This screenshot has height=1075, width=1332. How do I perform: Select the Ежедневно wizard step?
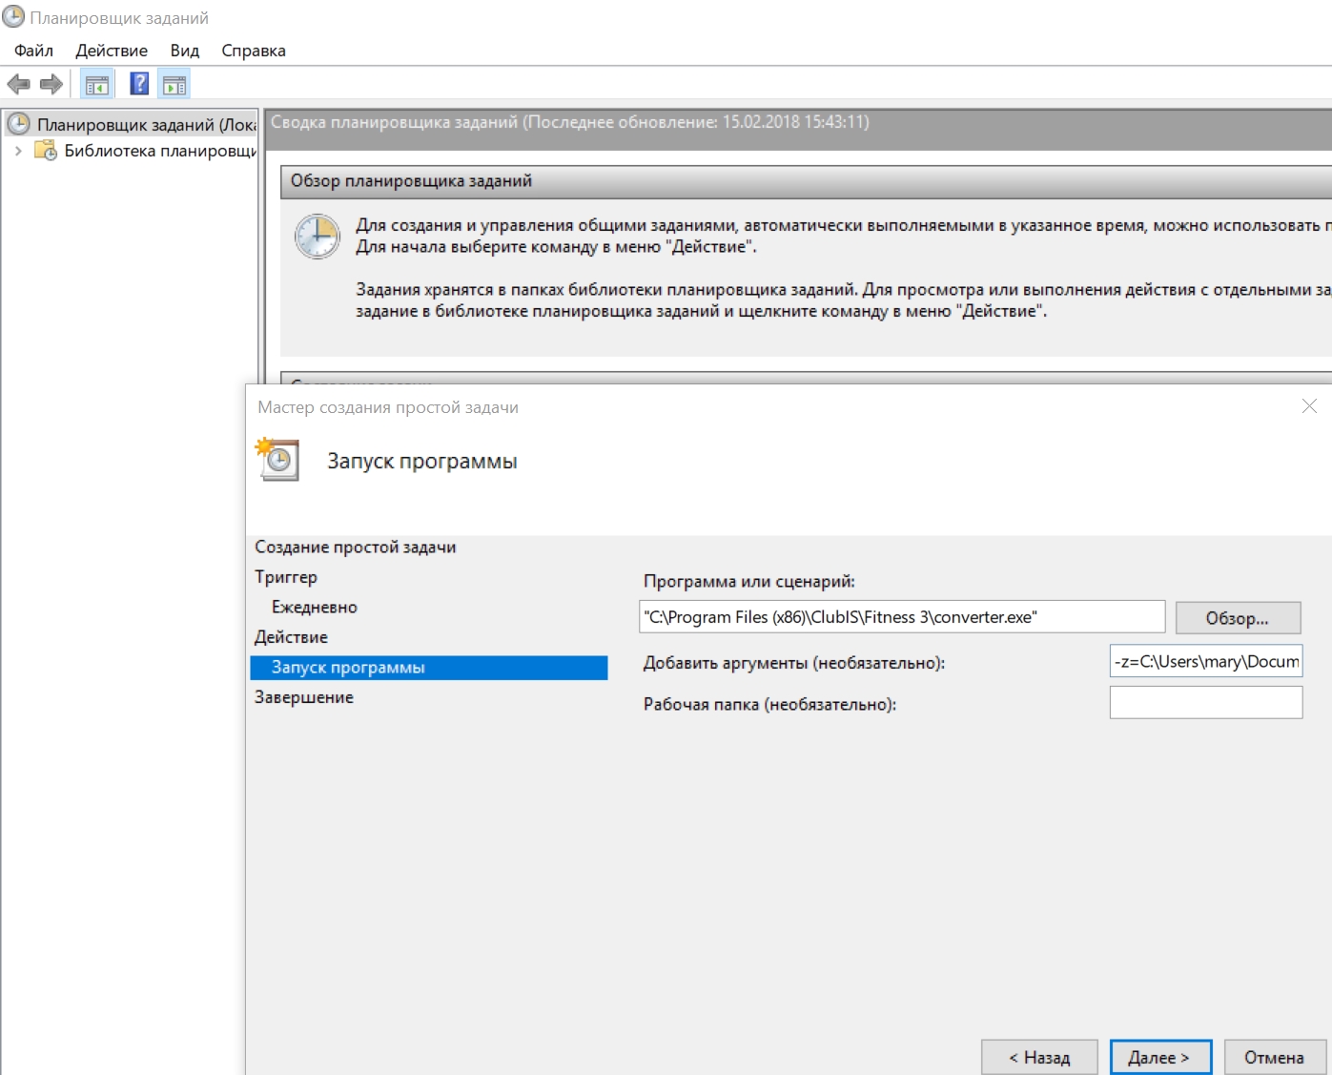click(x=315, y=608)
